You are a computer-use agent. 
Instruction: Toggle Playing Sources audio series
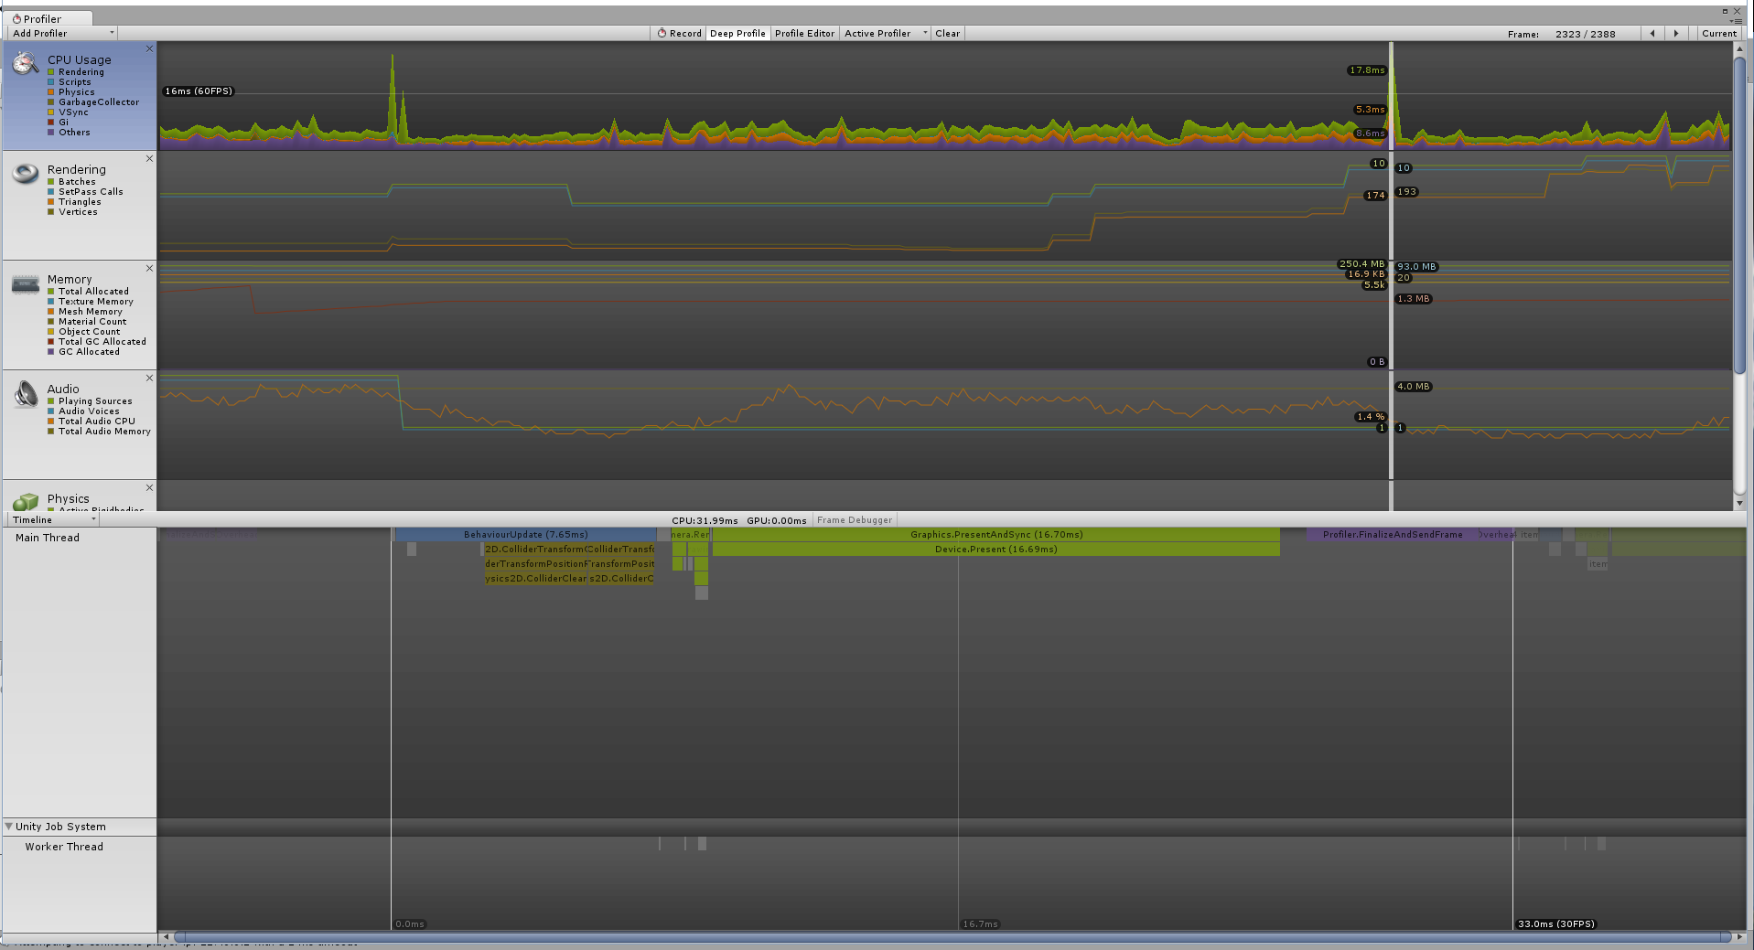tap(91, 401)
